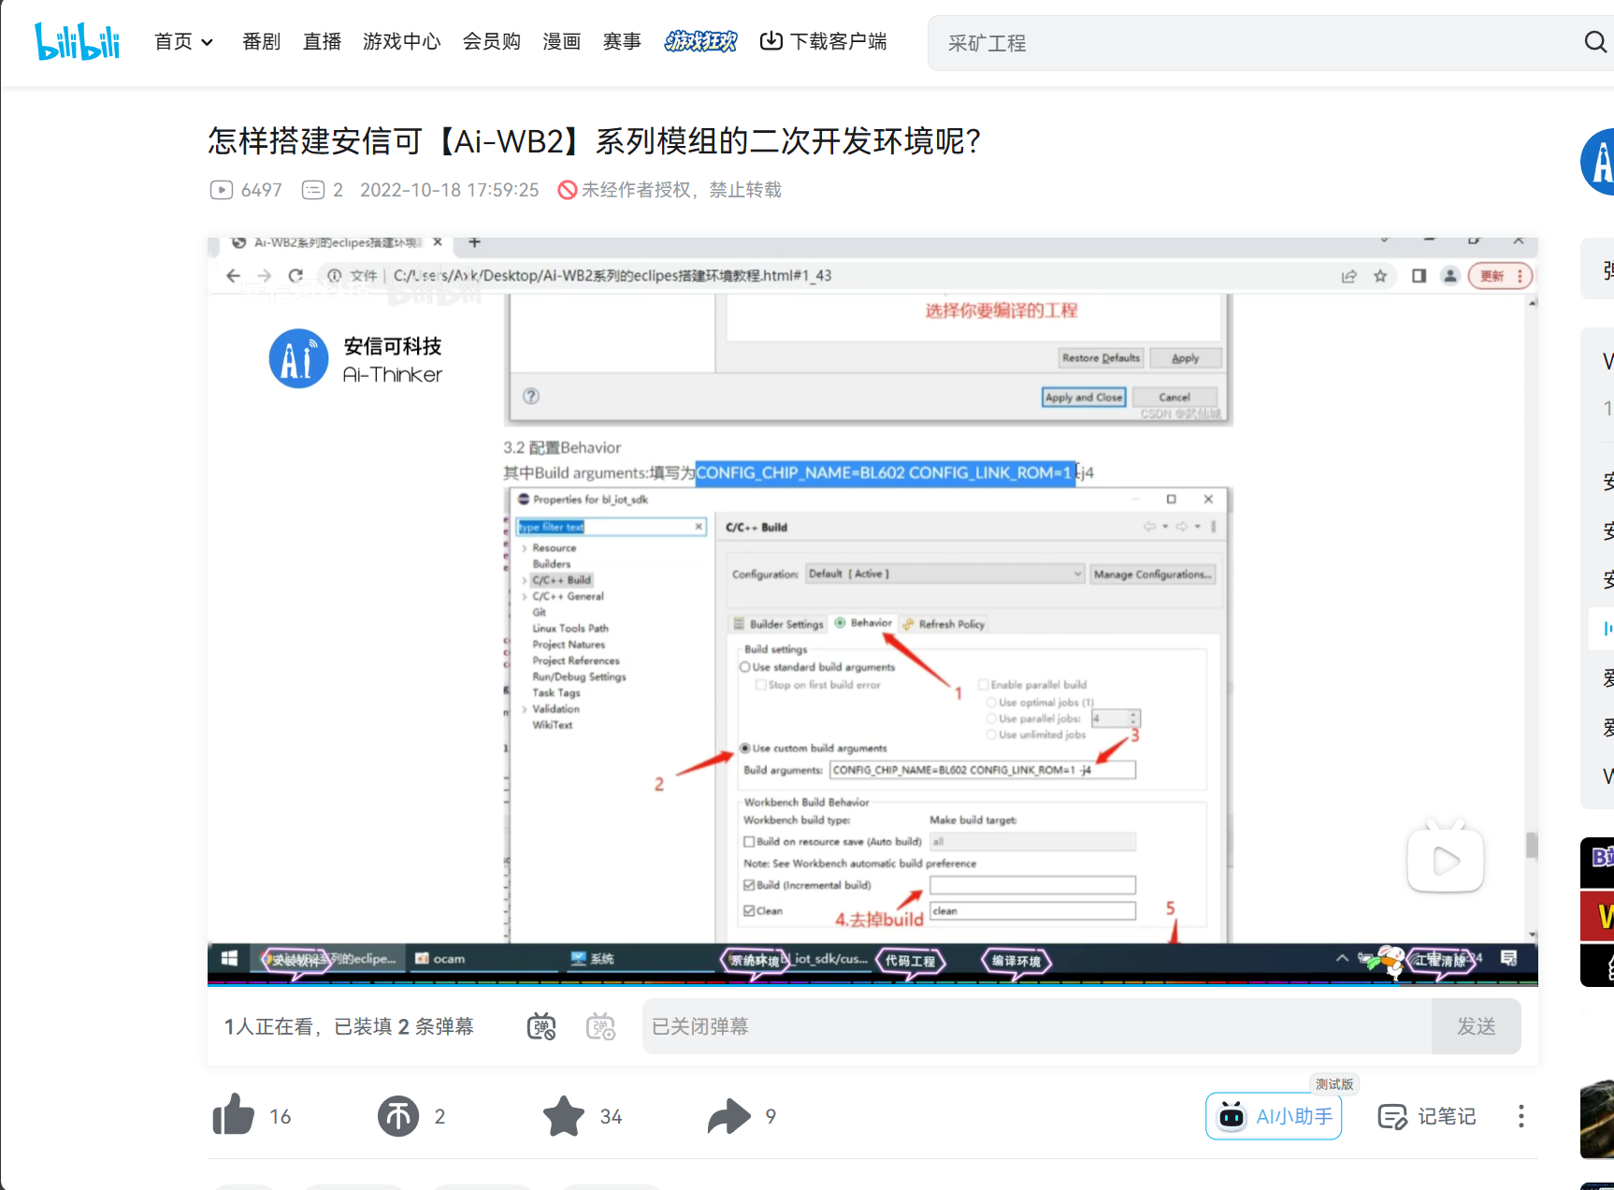Click the 编译环境 chapter marker
Viewport: 1614px width, 1190px height.
click(x=1016, y=961)
